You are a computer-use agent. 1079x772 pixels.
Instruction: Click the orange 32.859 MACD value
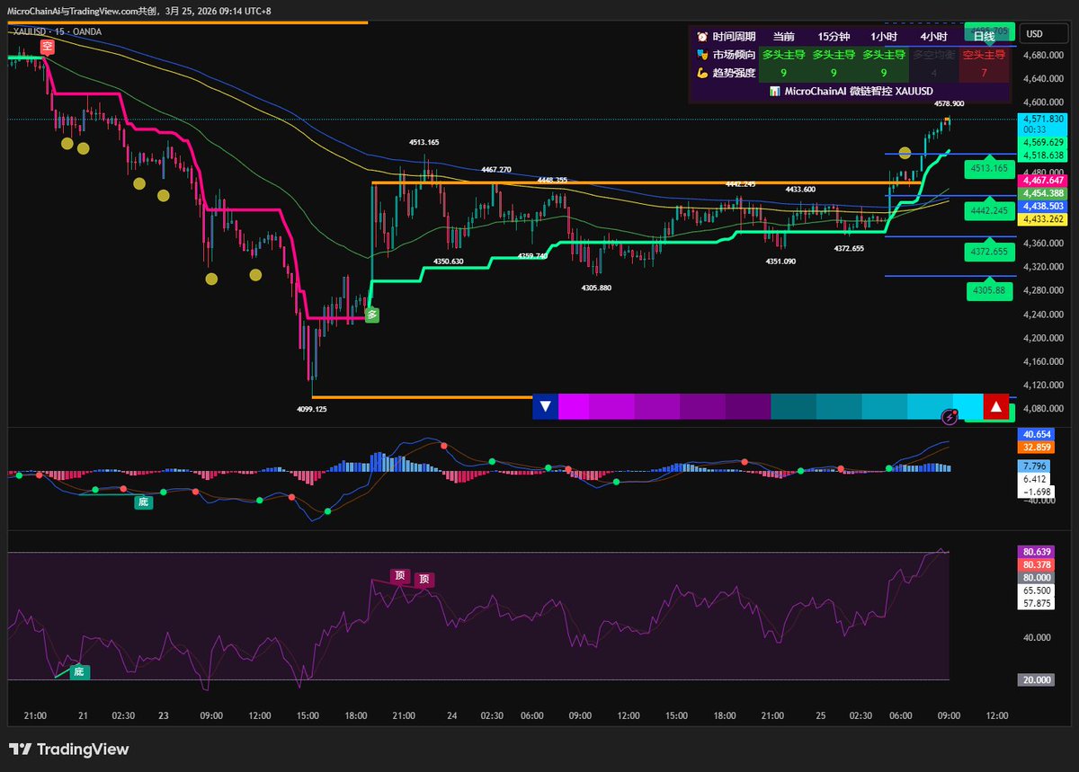click(1038, 447)
